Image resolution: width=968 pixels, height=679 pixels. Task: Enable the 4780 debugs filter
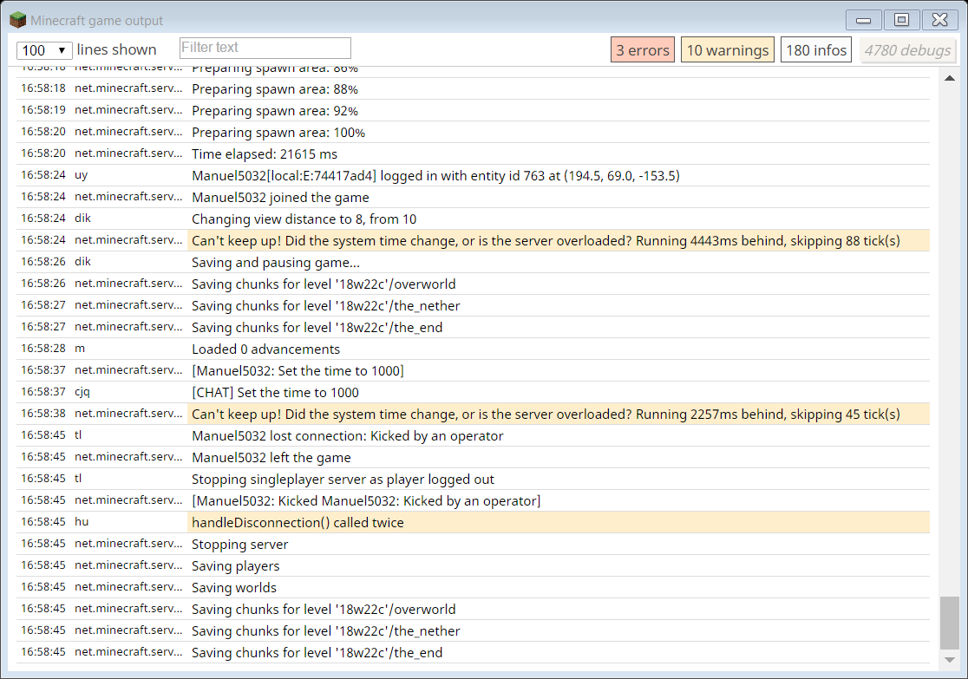click(x=907, y=50)
